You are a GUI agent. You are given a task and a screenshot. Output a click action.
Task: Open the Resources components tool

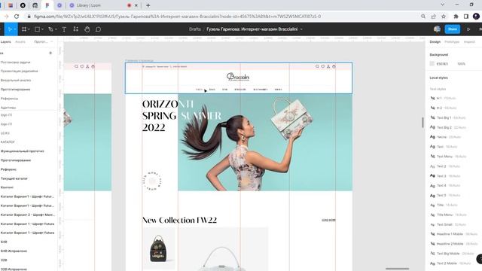(75, 29)
